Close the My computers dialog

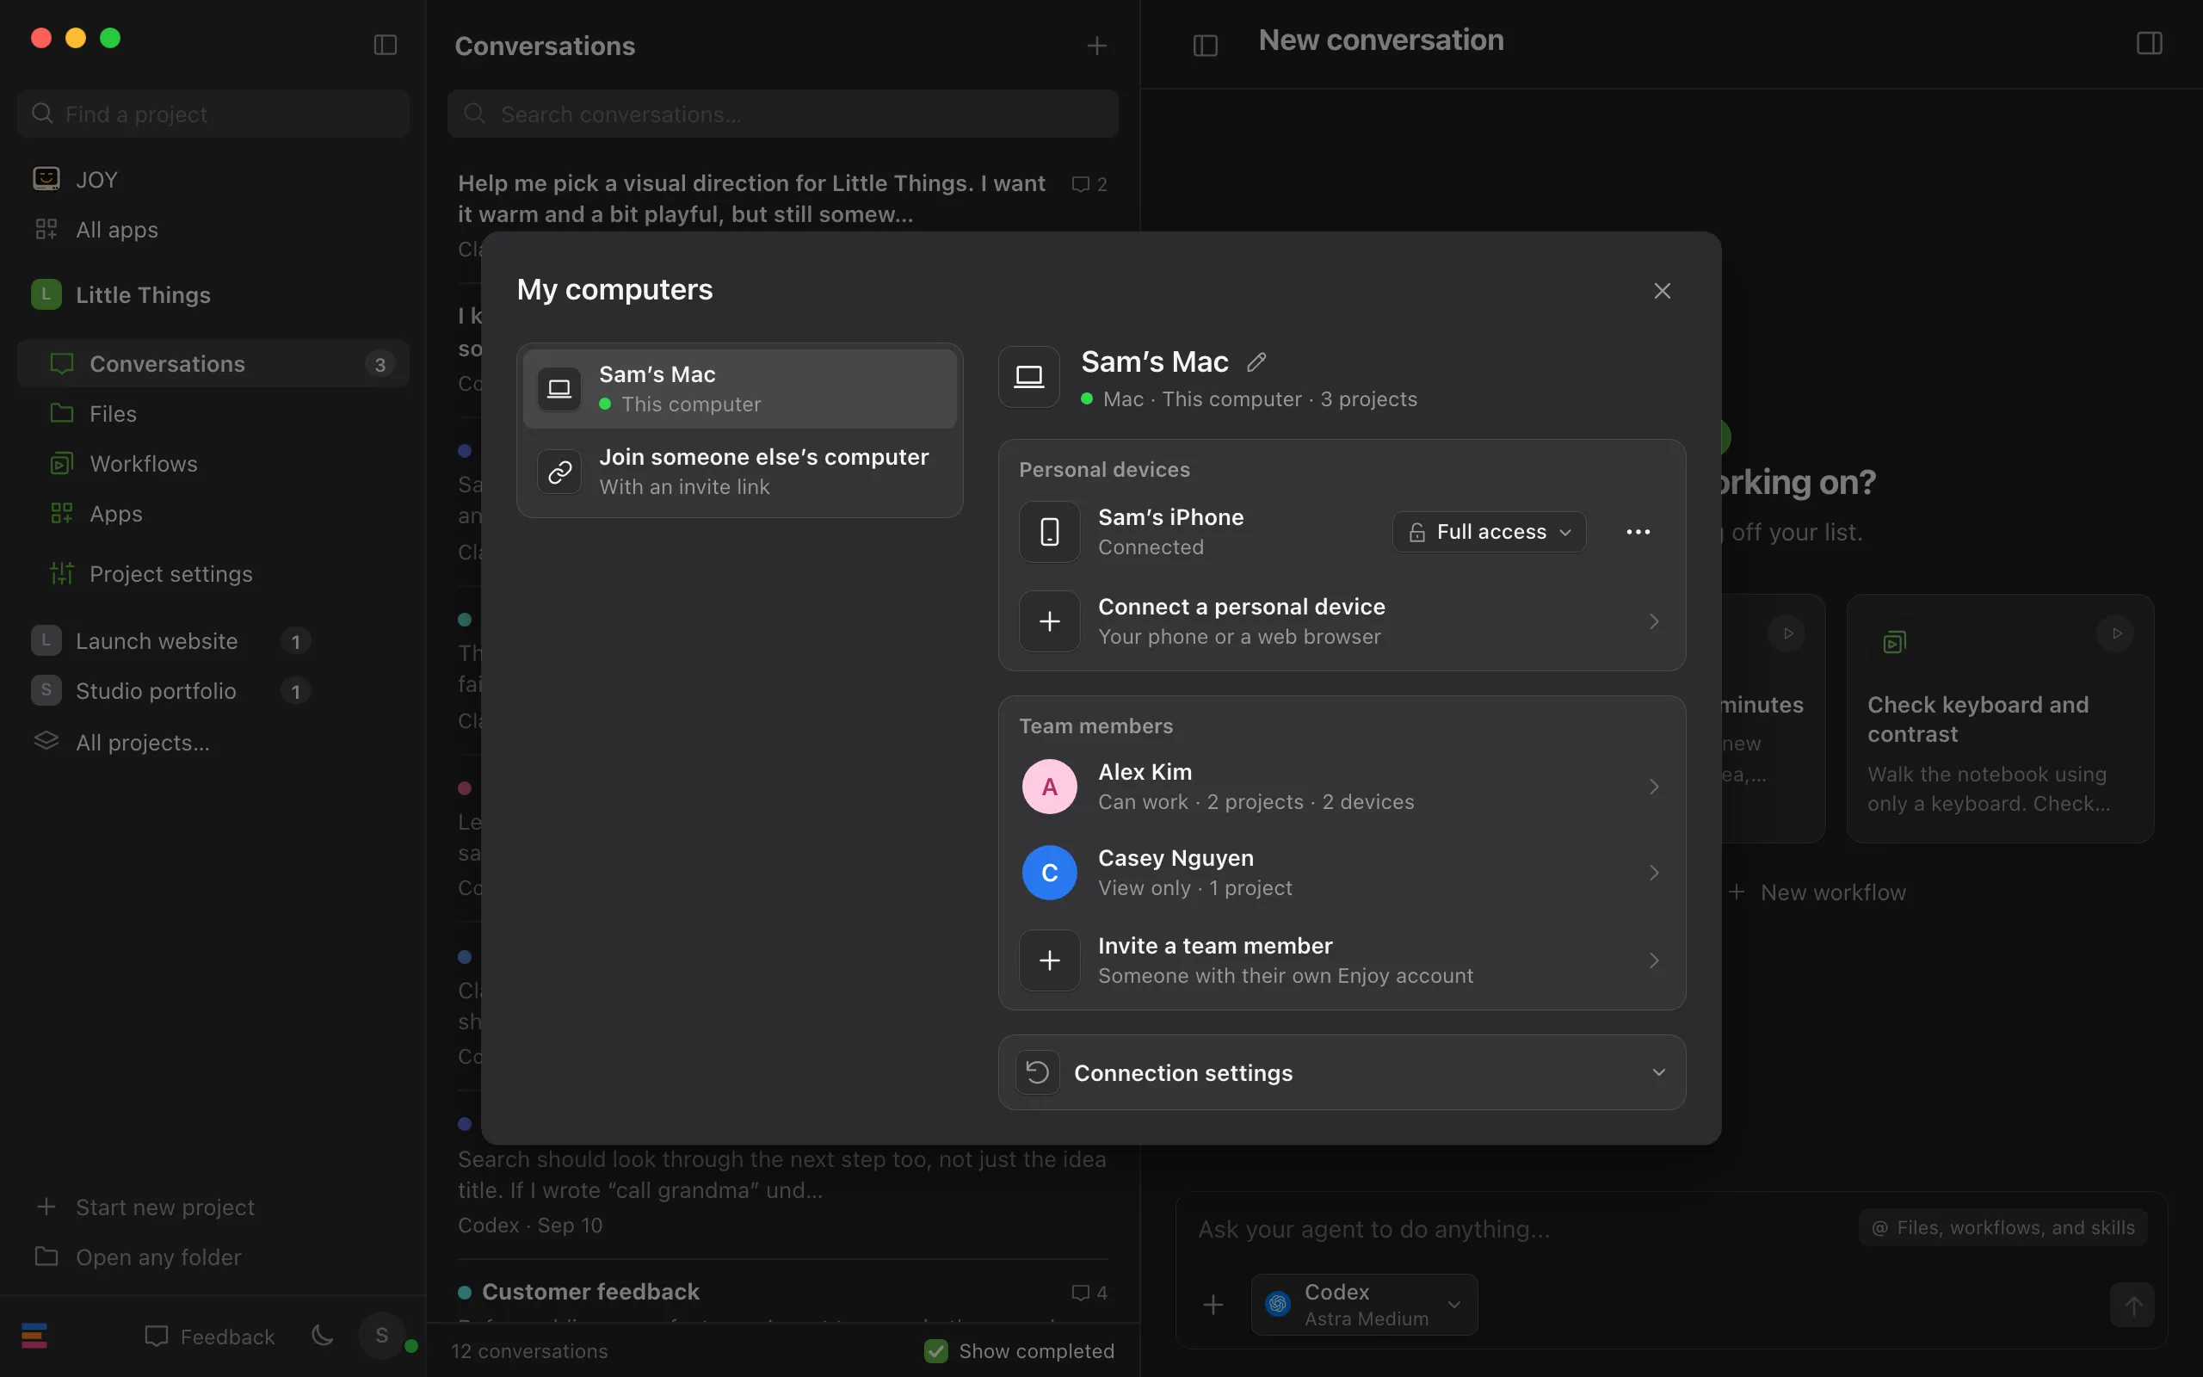tap(1663, 291)
